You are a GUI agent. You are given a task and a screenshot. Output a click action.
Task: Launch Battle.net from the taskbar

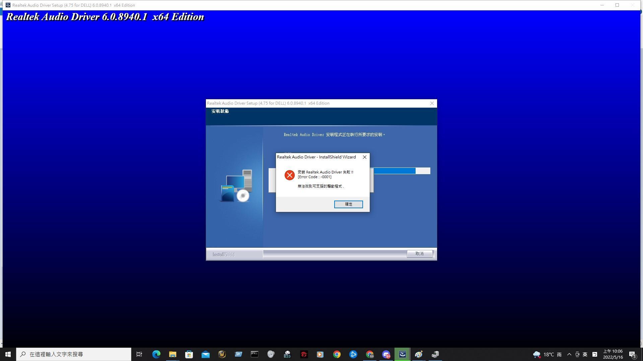point(353,354)
